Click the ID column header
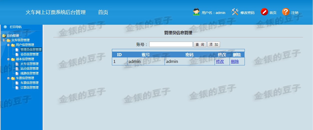Screen dimensions: 313x130 coord(119,55)
